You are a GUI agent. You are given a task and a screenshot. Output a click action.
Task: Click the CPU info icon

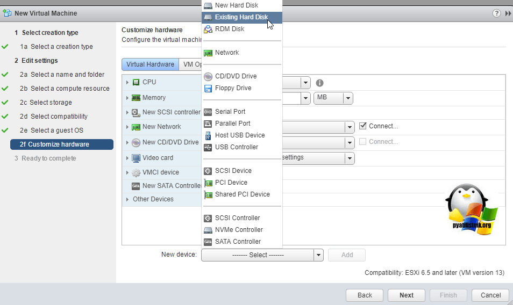(319, 83)
